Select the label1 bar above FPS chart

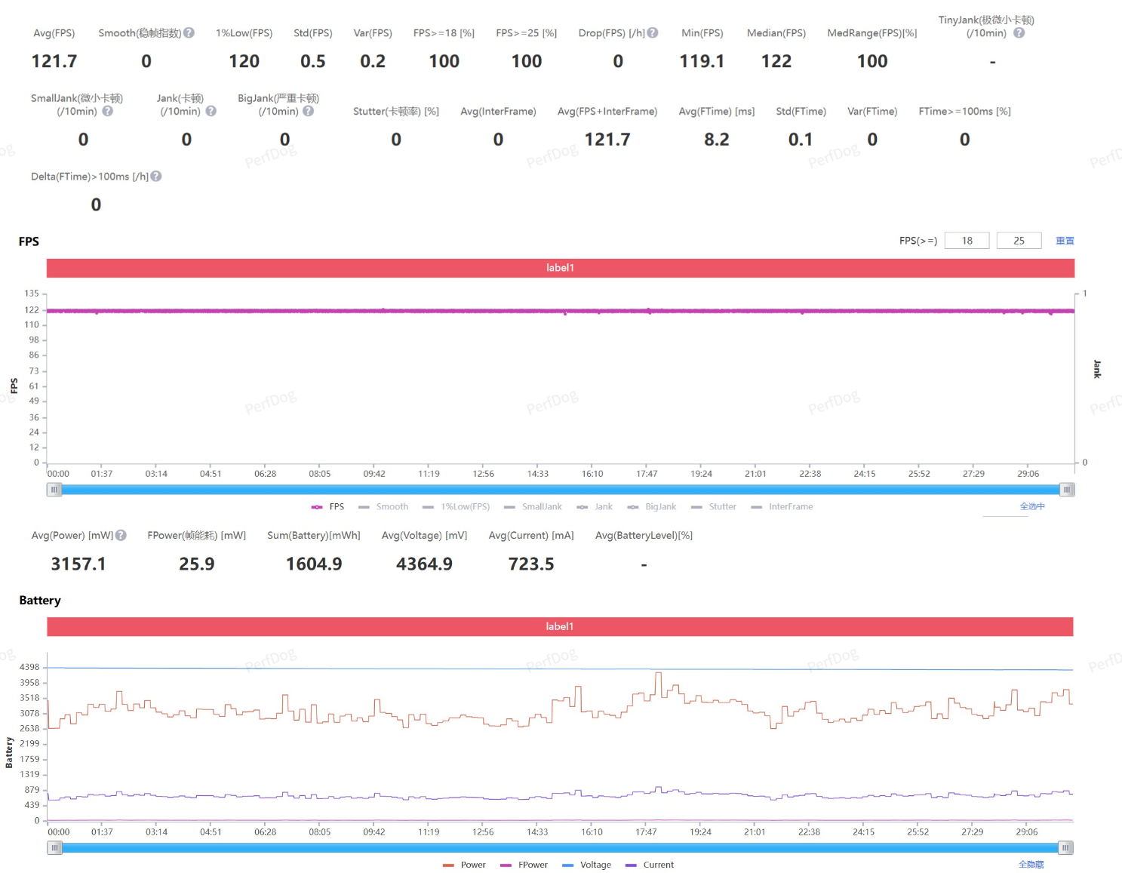tap(560, 268)
